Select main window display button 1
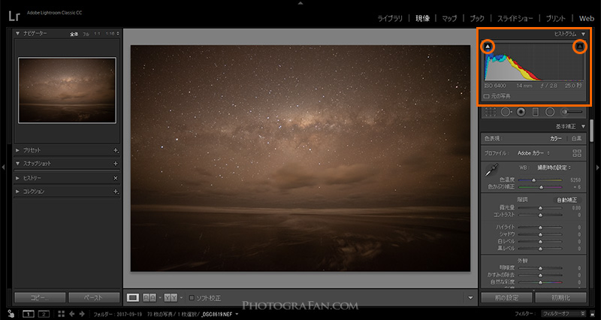Viewport: 601px width, 320px height. pos(28,314)
